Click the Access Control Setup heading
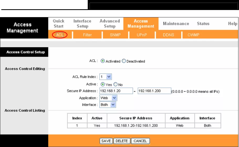Screen dimensions: 239x147 [26, 52]
